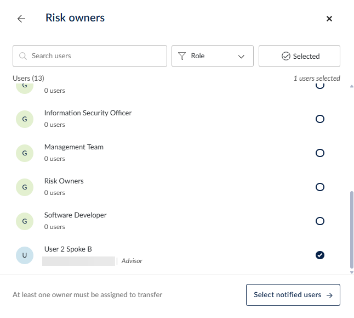Screen dimensions: 354x318
Task: Click Select notified users button
Action: (x=293, y=295)
